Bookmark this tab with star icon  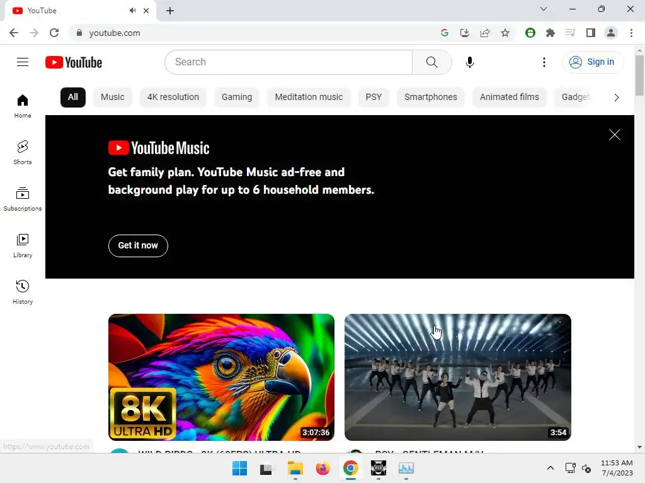click(x=505, y=33)
